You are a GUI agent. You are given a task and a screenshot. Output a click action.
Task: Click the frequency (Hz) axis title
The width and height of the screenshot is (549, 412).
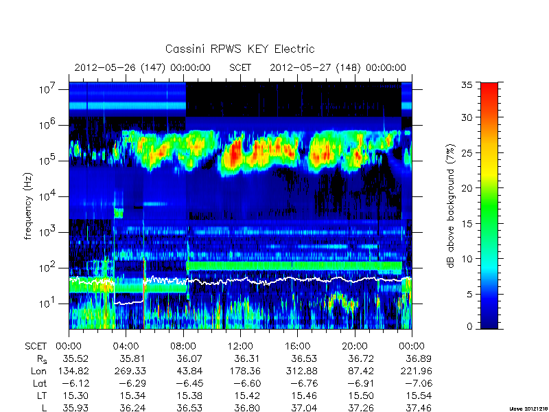click(28, 206)
